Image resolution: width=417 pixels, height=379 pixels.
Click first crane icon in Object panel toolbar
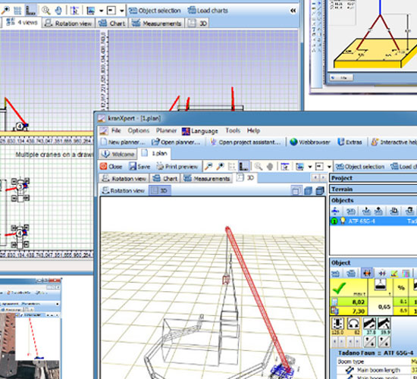pyautogui.click(x=336, y=273)
